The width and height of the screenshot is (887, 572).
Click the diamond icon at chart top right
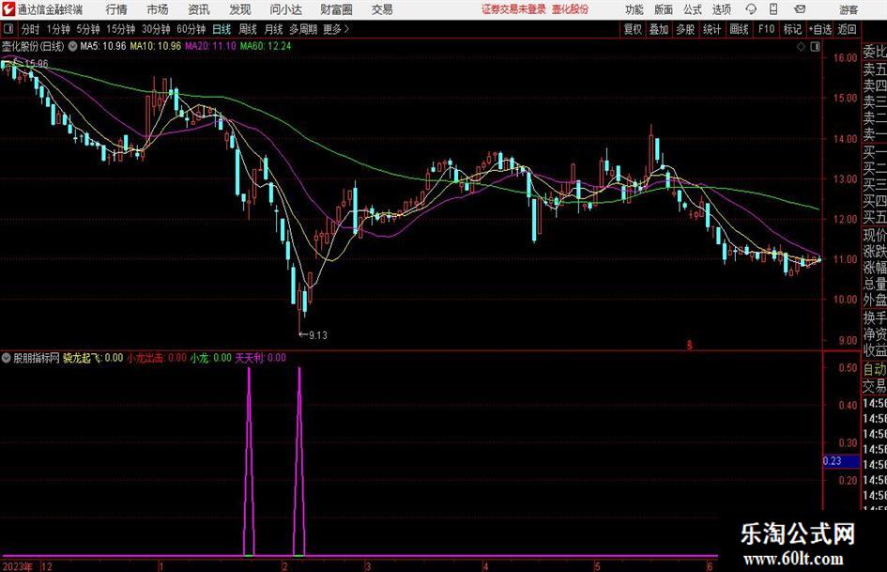(x=801, y=47)
